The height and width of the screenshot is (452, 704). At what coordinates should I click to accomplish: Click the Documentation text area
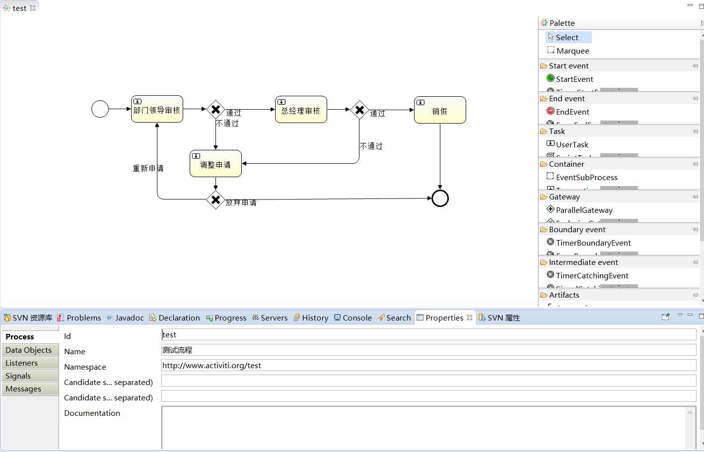pyautogui.click(x=424, y=428)
